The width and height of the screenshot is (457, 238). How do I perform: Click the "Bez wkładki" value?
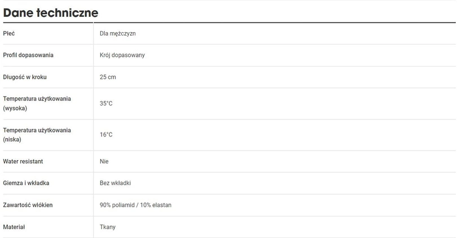coord(115,183)
